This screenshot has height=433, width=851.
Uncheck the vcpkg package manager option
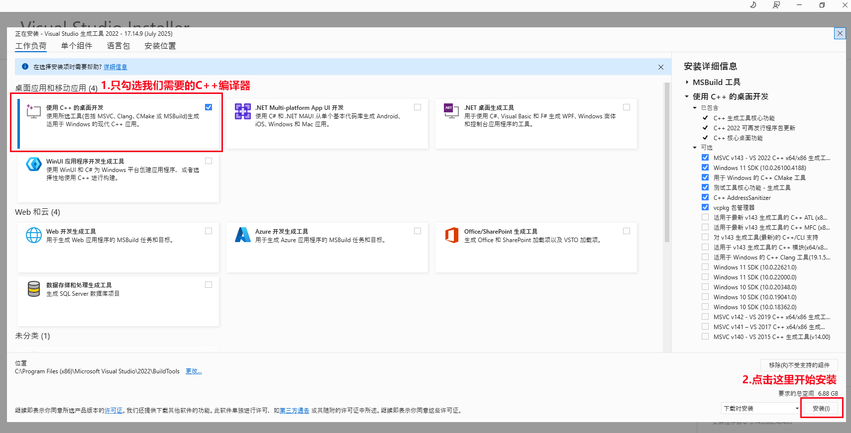705,207
